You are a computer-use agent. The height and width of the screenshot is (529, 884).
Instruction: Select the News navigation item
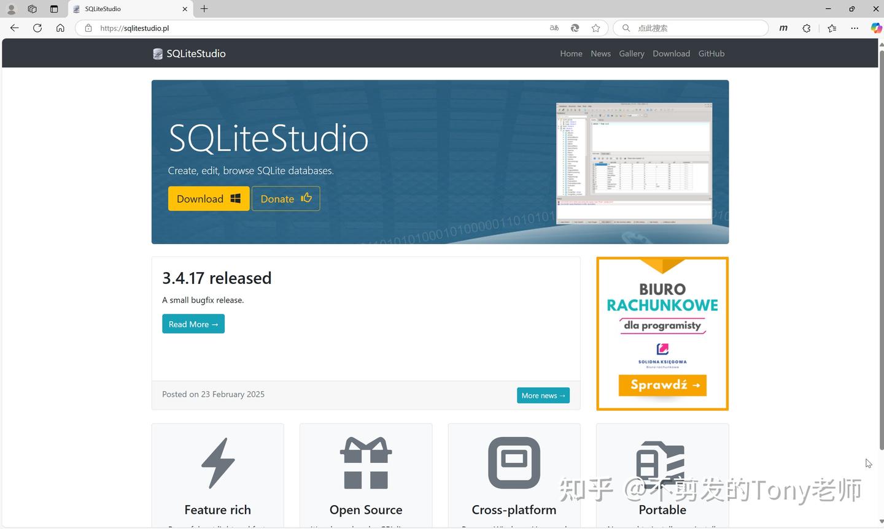[600, 53]
